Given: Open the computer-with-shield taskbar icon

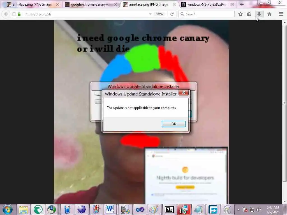Looking at the screenshot, I should click(125, 209).
